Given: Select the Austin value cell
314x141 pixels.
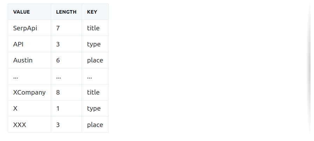Looking at the screenshot, I should 29,60.
